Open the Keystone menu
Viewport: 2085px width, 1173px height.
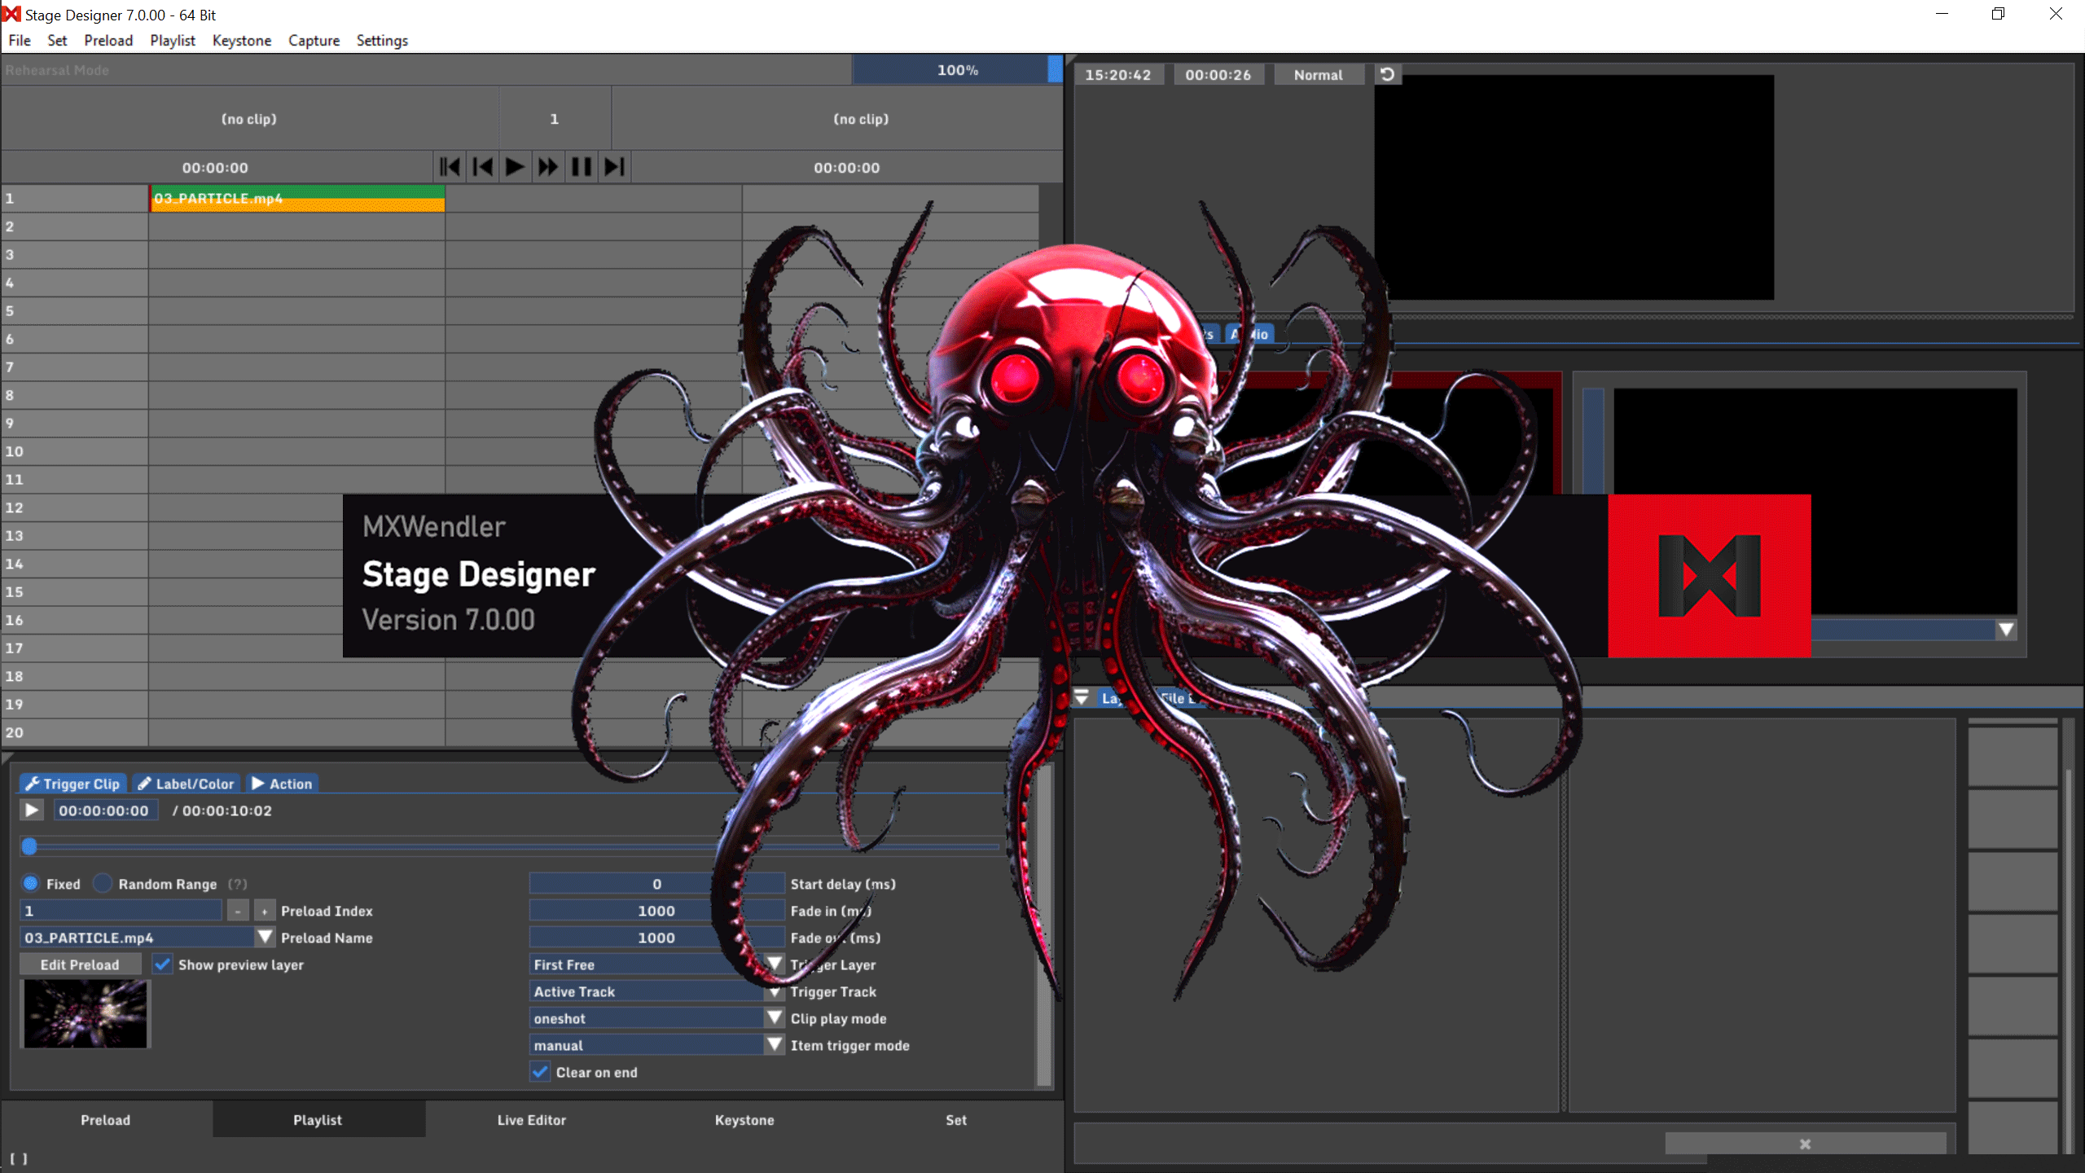click(242, 40)
